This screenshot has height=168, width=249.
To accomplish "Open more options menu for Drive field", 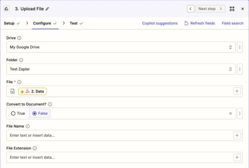I will pyautogui.click(x=240, y=47).
